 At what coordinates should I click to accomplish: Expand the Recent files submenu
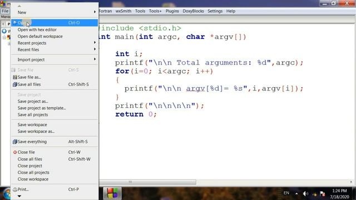(55, 49)
